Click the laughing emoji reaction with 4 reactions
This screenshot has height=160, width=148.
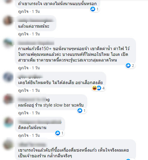pos(94,88)
